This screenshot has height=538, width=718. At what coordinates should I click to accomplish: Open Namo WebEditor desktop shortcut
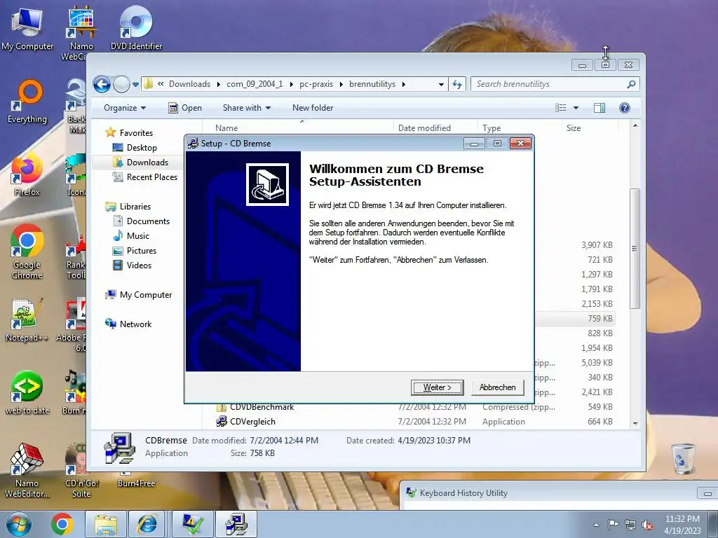(x=27, y=471)
